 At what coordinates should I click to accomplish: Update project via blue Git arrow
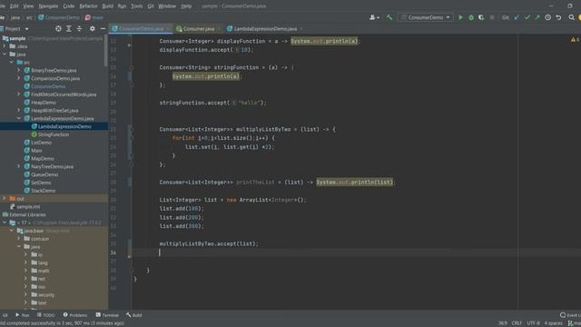(x=517, y=17)
